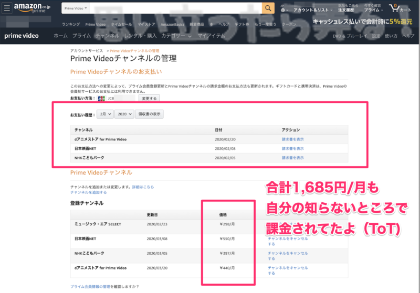Open the レンタル・購入 tab
This screenshot has height=293, width=420.
click(x=140, y=36)
